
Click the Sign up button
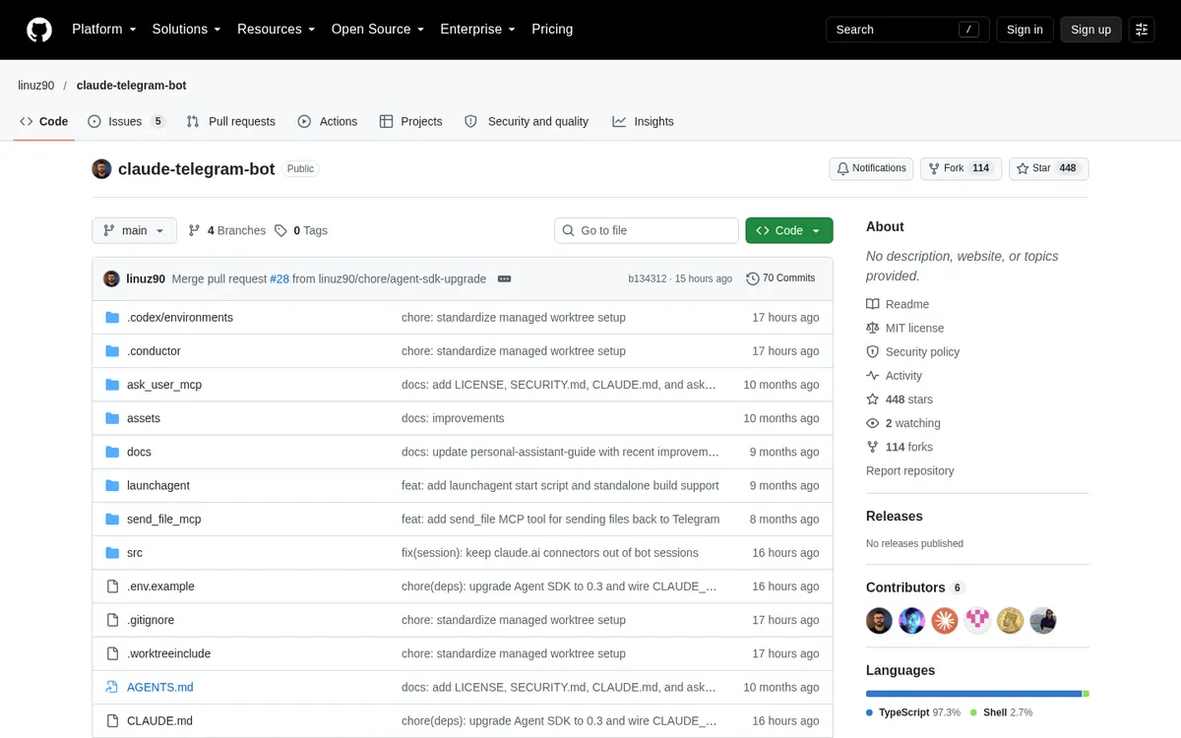[x=1090, y=30]
